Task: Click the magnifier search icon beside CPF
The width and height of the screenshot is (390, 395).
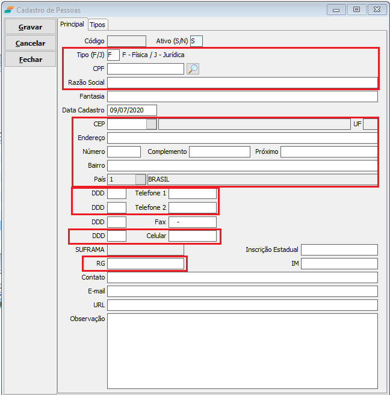Action: coord(192,69)
